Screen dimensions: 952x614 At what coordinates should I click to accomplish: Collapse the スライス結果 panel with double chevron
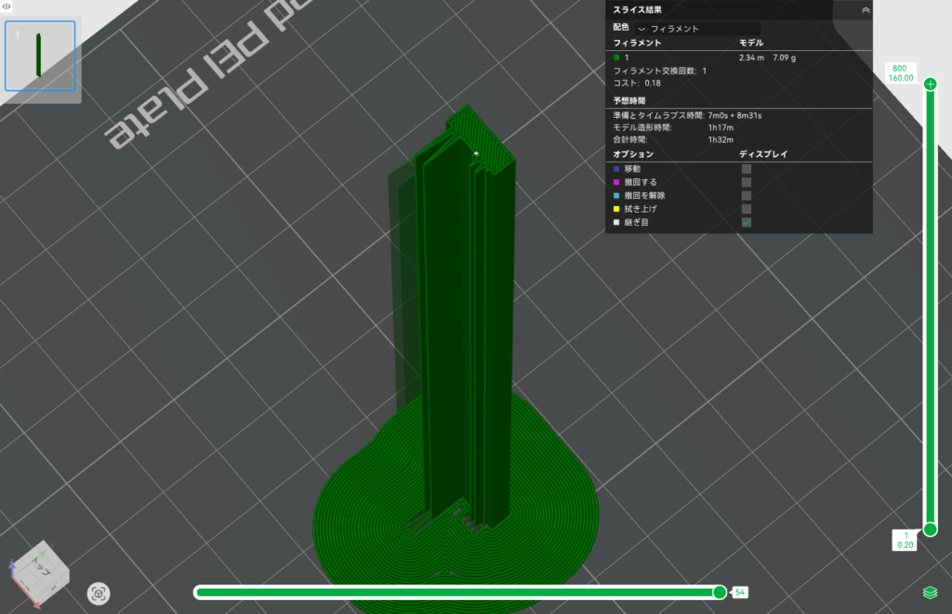pos(866,10)
